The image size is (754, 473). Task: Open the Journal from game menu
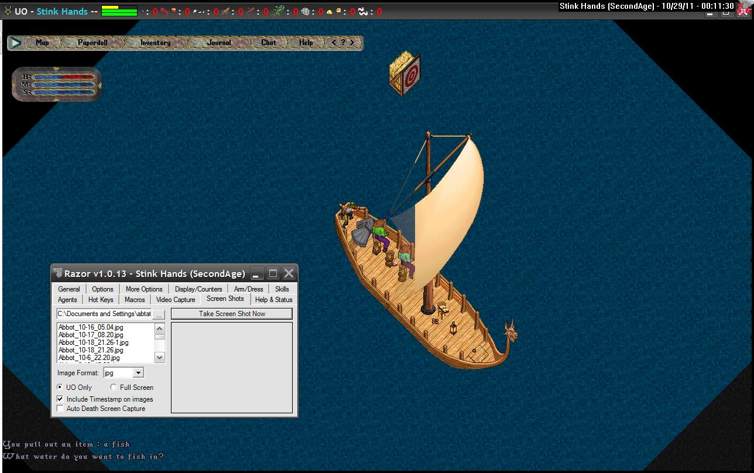pos(219,42)
